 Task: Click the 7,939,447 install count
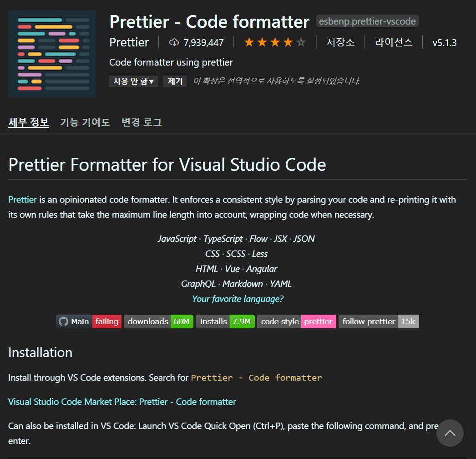[x=203, y=42]
